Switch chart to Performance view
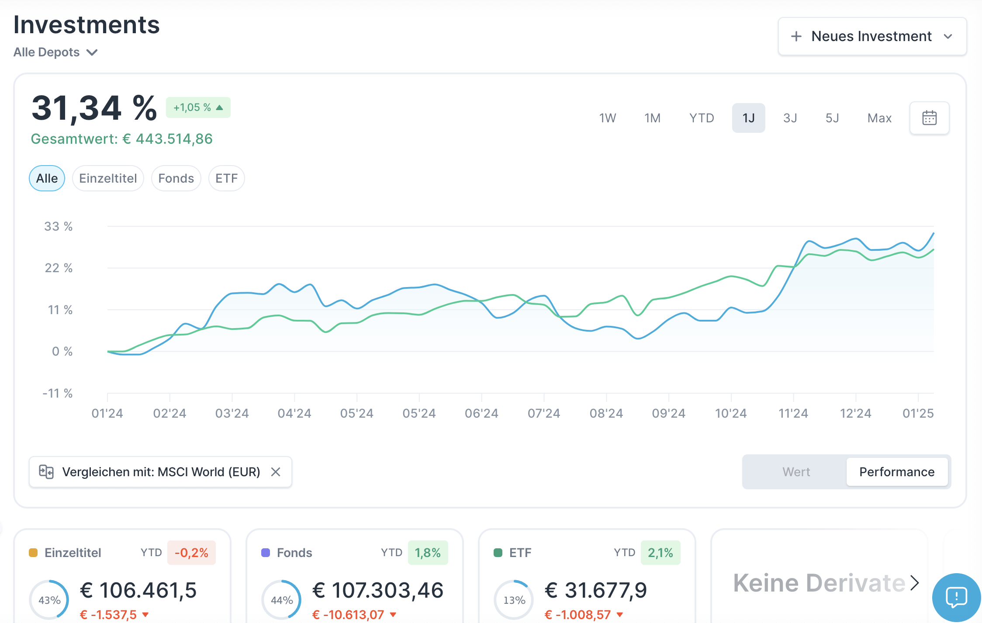The height and width of the screenshot is (623, 982). (x=897, y=472)
